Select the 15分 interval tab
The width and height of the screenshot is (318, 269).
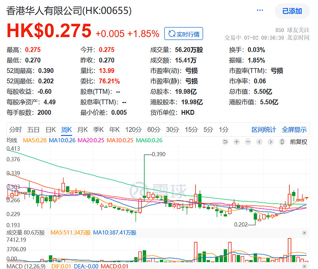[x=191, y=130]
